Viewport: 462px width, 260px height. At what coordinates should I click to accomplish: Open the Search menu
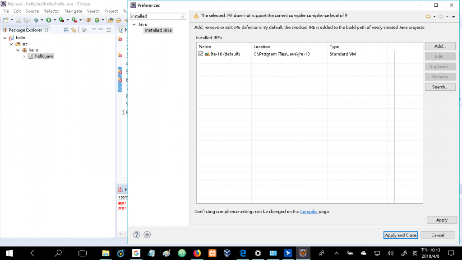coord(93,11)
